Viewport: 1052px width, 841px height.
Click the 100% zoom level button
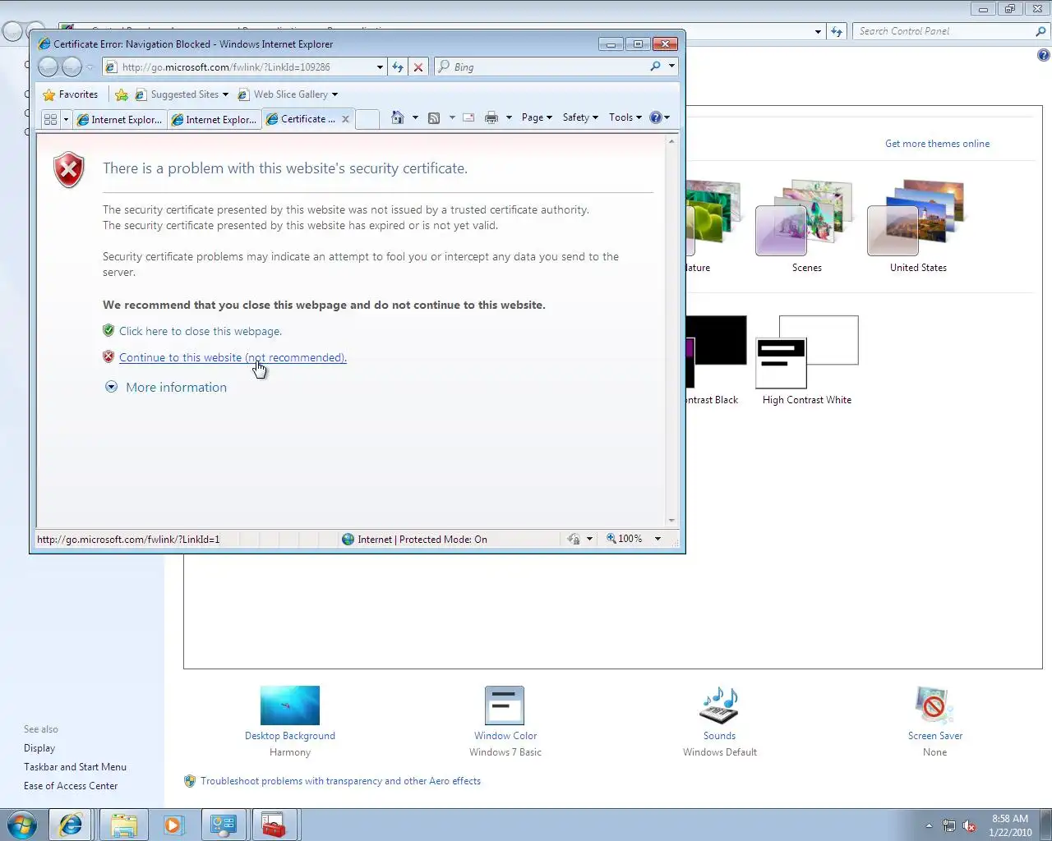tap(625, 539)
